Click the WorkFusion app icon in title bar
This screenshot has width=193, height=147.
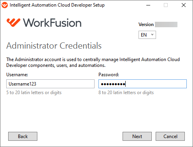click(5, 5)
